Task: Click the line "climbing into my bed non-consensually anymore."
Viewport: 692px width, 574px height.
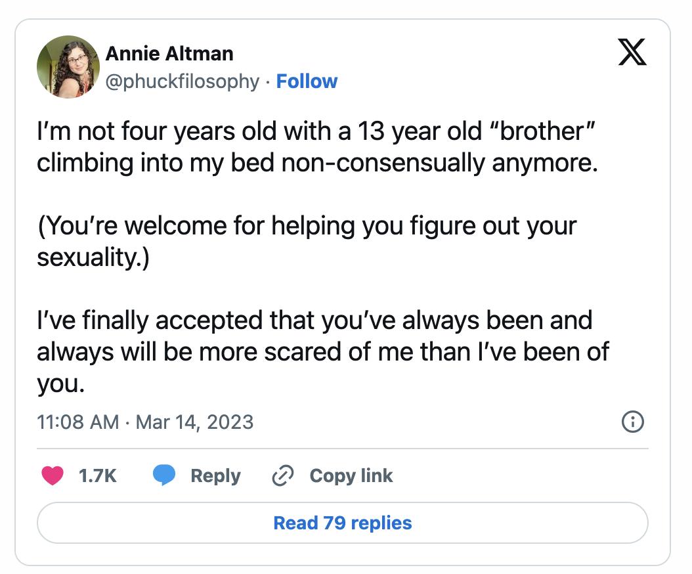Action: point(317,162)
